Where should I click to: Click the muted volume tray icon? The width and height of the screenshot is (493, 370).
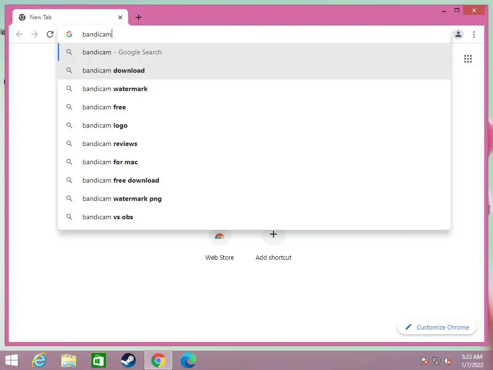point(448,361)
